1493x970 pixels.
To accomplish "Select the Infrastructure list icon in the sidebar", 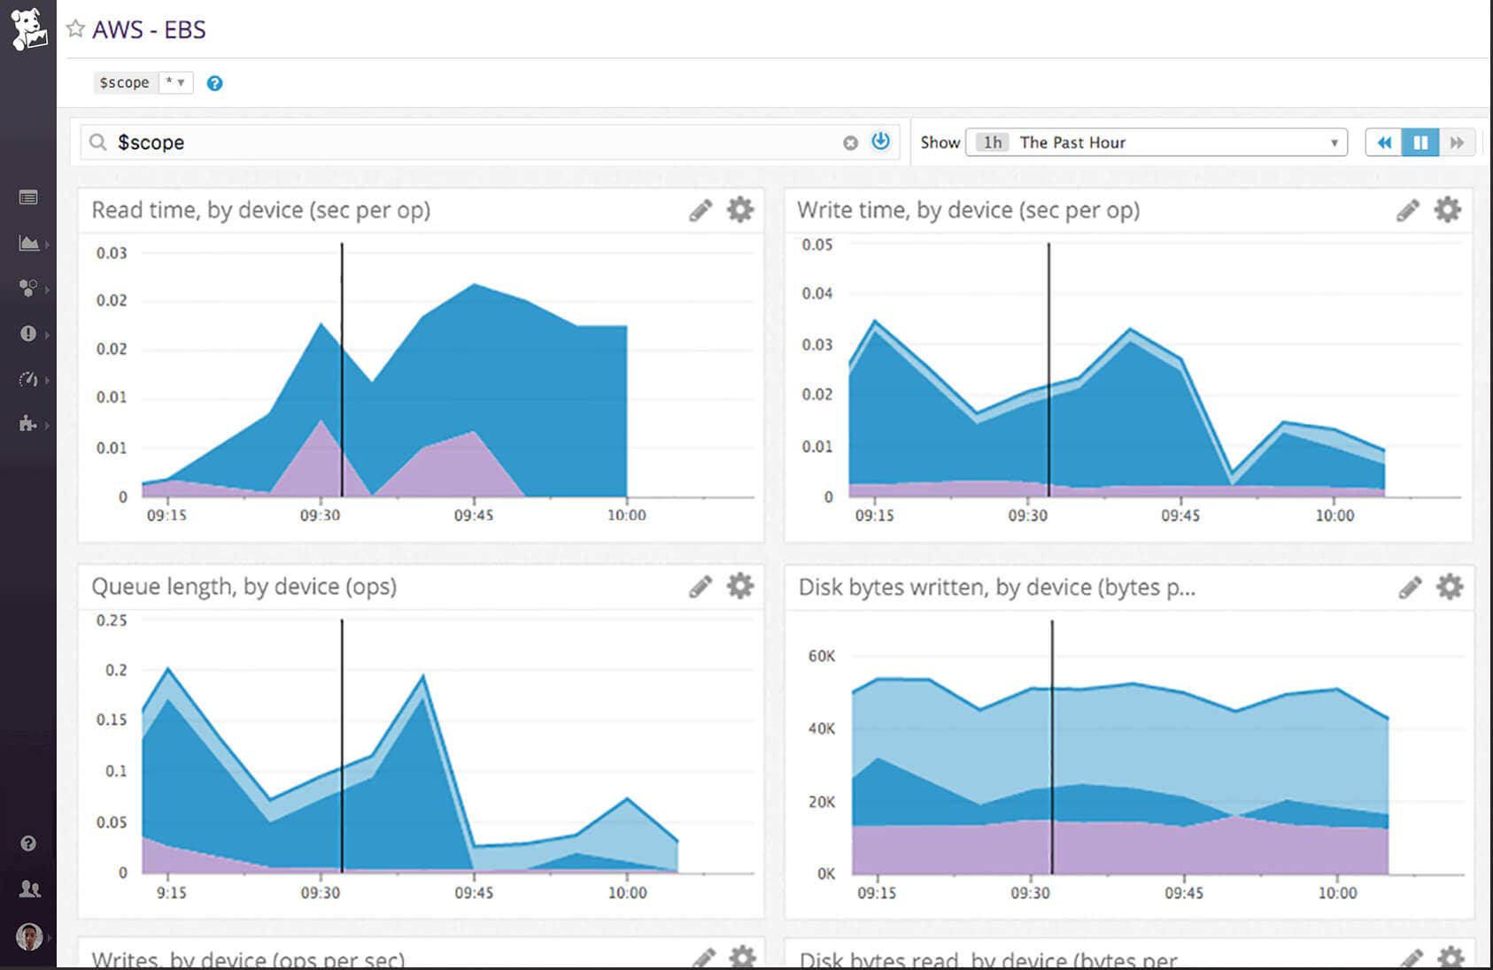I will (x=29, y=197).
